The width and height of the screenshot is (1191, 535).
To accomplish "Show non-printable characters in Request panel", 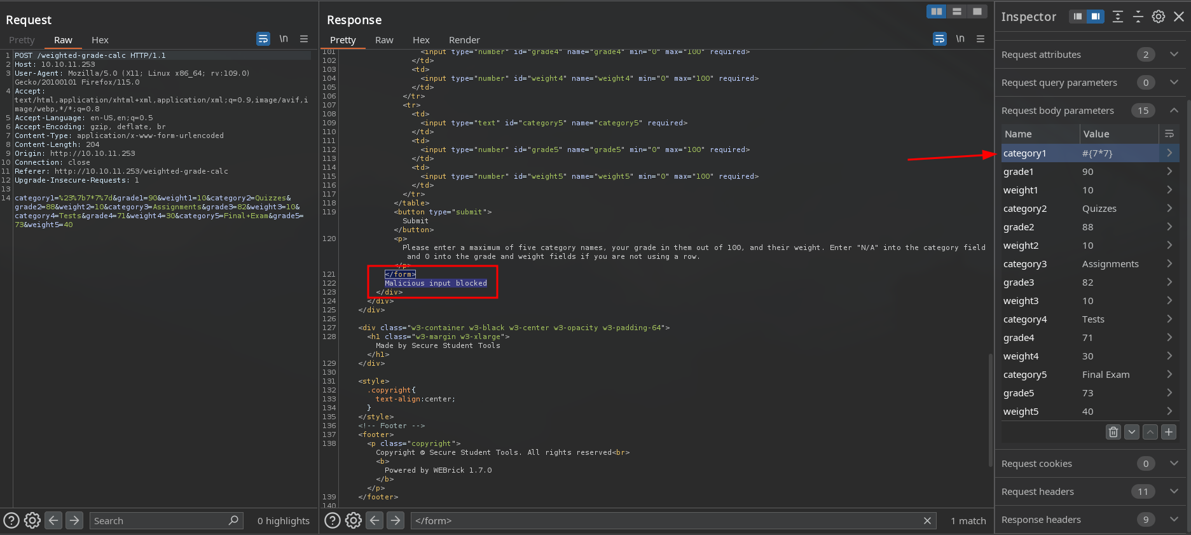I will tap(284, 39).
